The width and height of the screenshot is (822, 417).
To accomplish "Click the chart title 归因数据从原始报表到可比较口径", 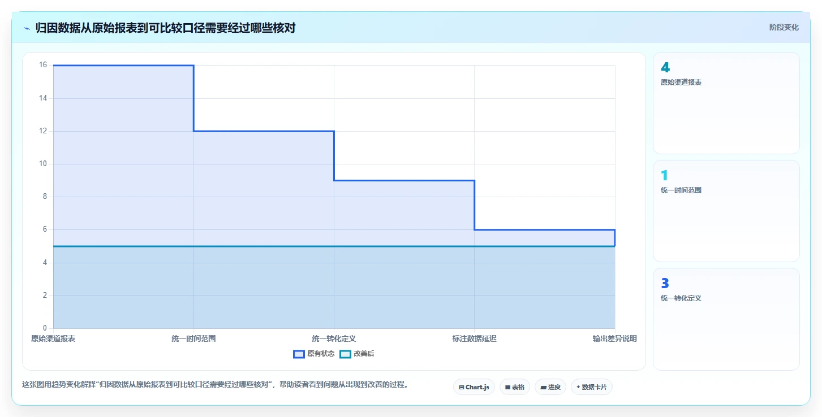I will [x=165, y=28].
